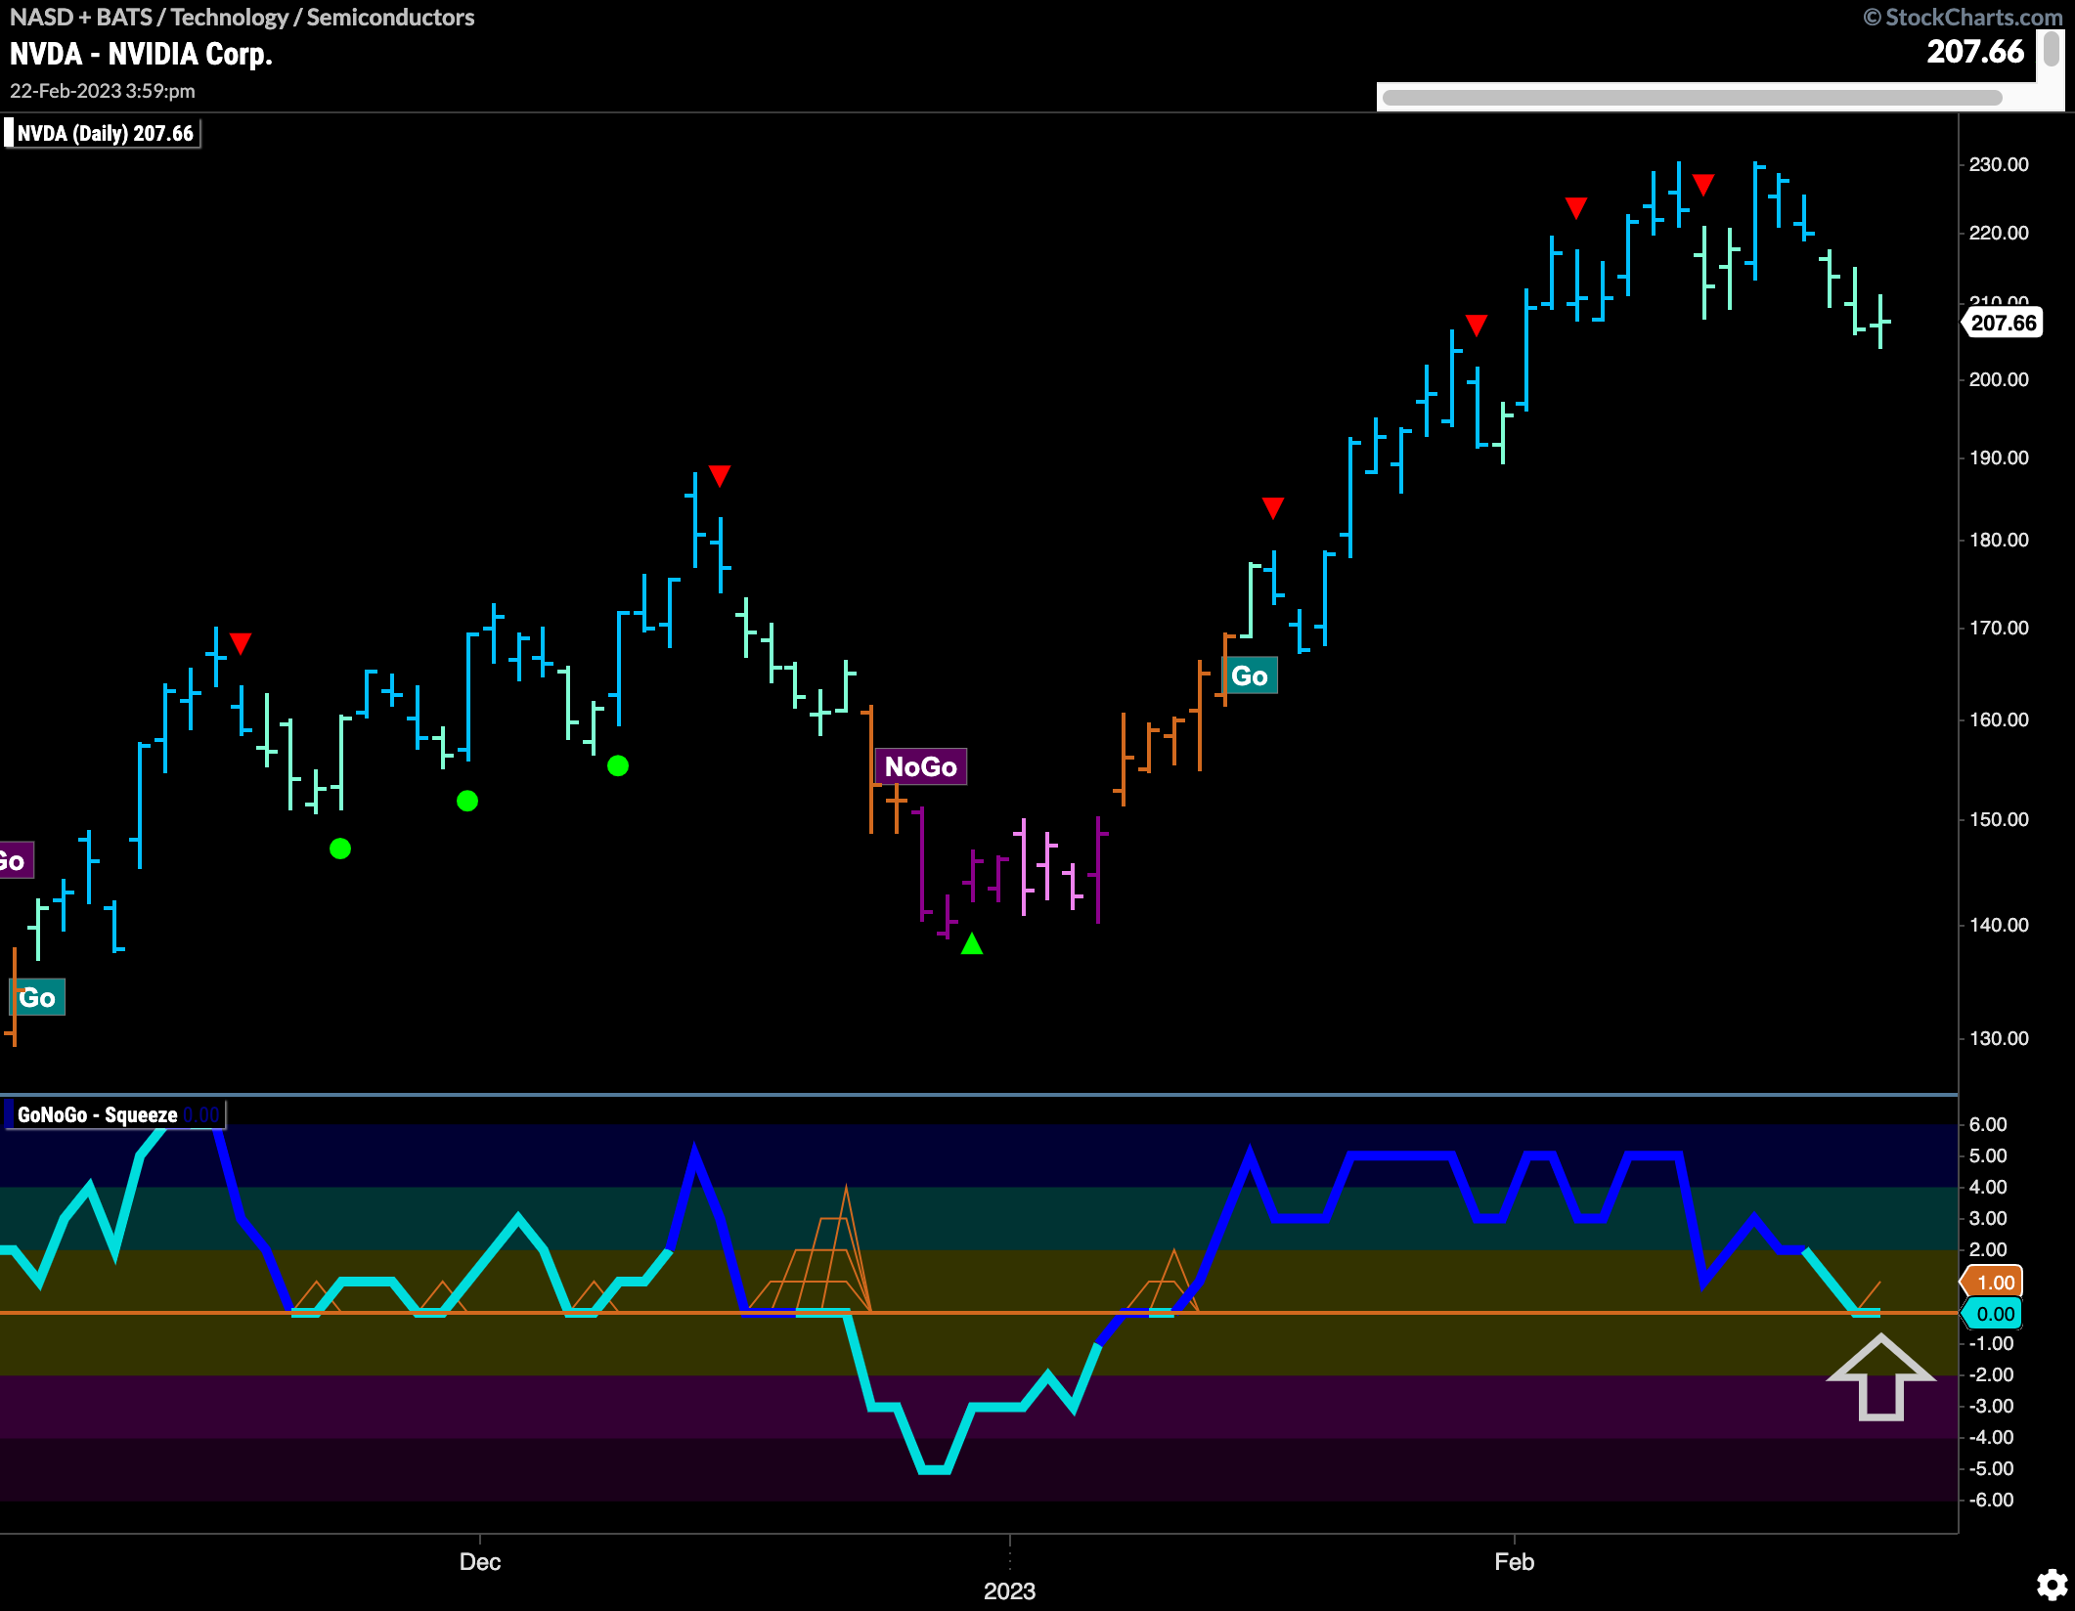Click the cyan 0.00 oscillator value tag
The image size is (2075, 1611).
click(x=1992, y=1314)
